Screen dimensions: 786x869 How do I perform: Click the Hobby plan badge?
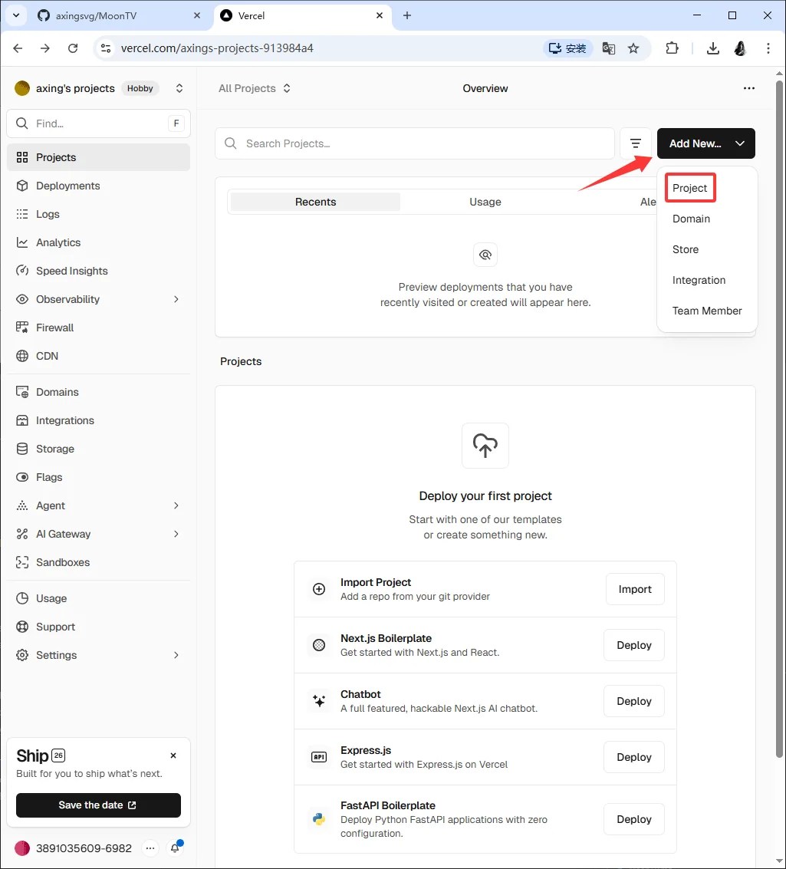pyautogui.click(x=140, y=88)
